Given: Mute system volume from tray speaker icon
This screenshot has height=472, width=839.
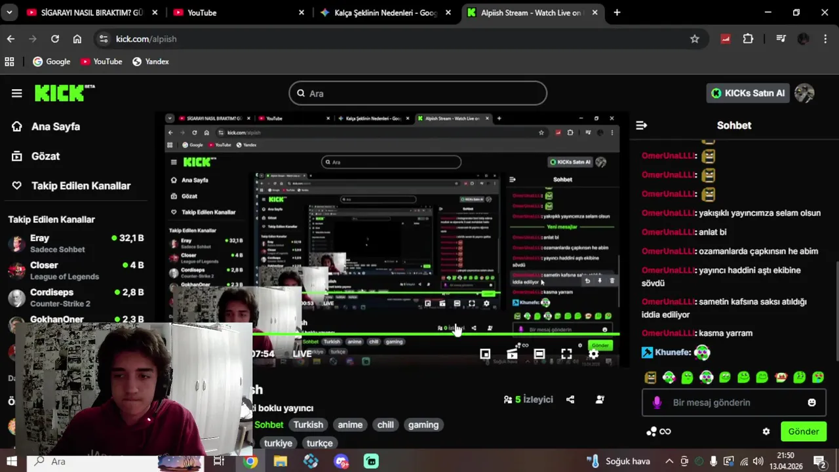Looking at the screenshot, I should tap(758, 462).
